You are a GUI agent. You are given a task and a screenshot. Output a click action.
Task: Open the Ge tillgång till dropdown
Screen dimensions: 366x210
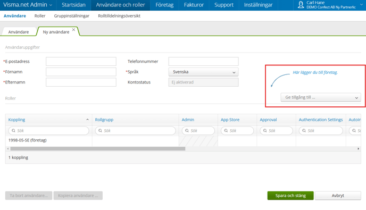[x=321, y=97]
